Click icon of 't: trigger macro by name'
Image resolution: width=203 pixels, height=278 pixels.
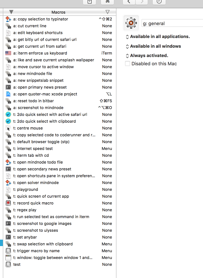coord(8,251)
